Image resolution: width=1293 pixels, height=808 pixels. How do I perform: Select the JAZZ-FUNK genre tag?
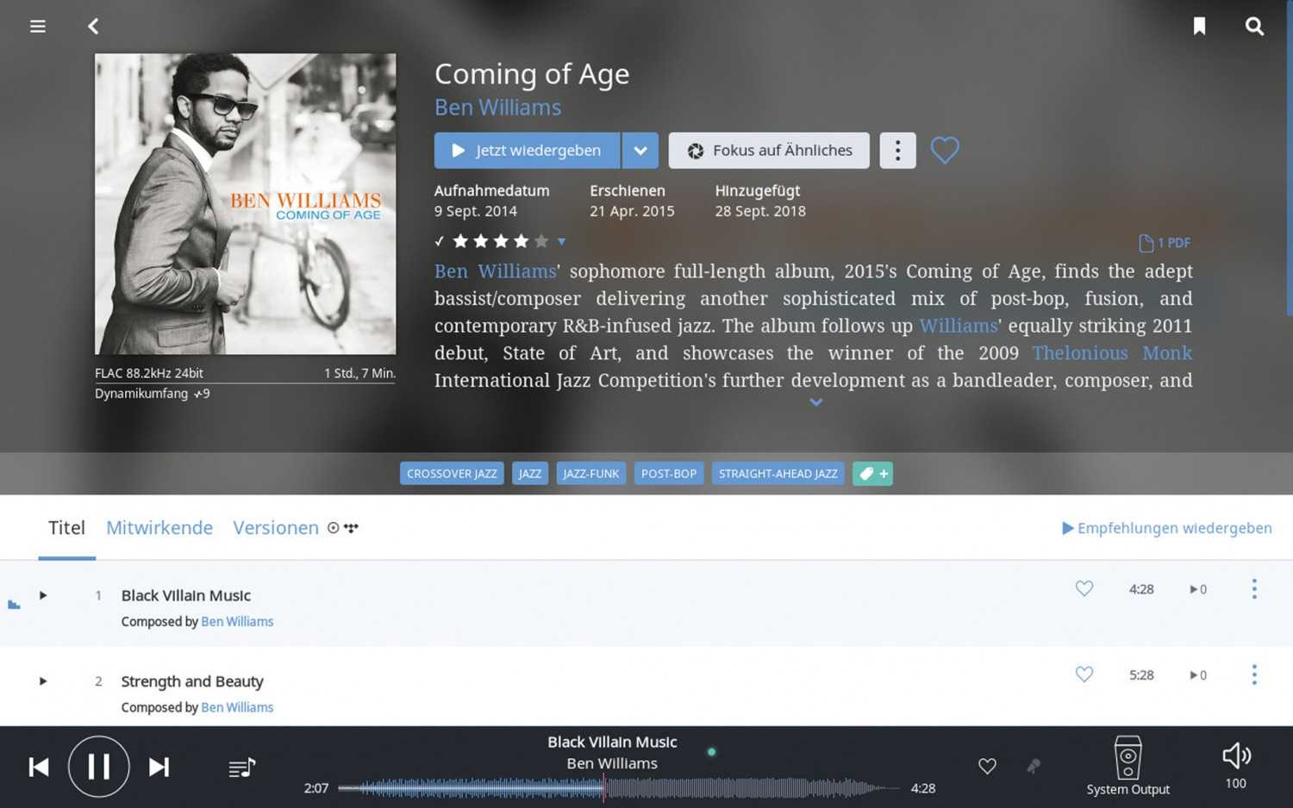(x=590, y=474)
